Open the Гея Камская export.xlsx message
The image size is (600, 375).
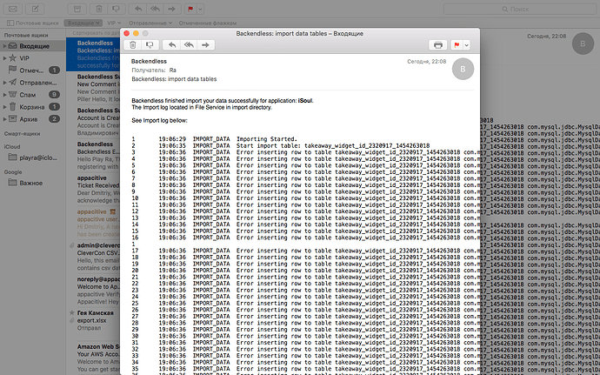[93, 320]
